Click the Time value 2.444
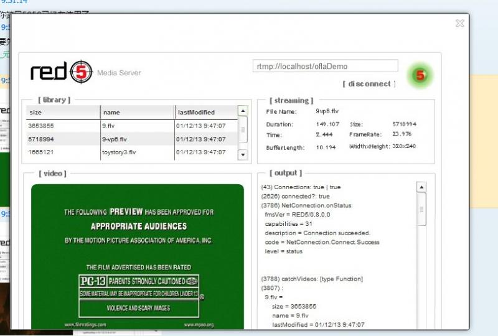 coord(324,134)
